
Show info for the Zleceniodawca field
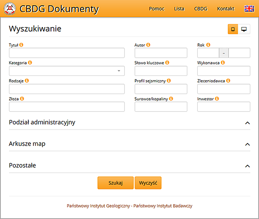(x=228, y=80)
